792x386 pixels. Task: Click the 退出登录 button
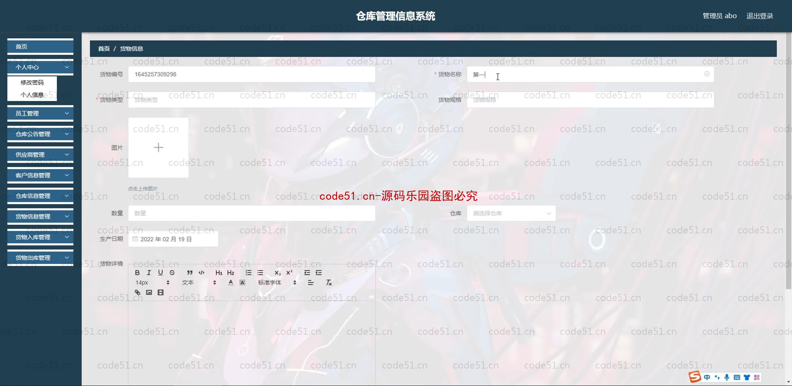[x=759, y=15]
